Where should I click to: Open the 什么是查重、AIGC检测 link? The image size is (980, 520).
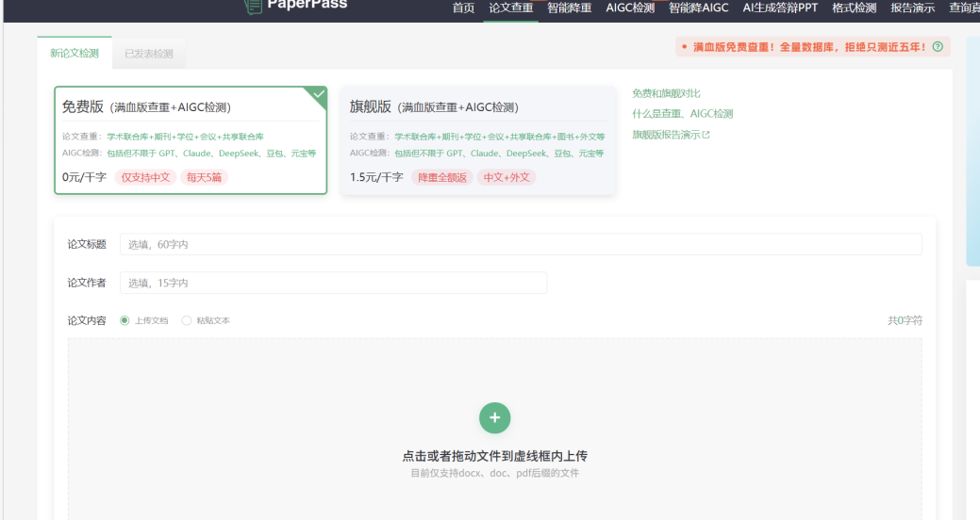coord(683,114)
